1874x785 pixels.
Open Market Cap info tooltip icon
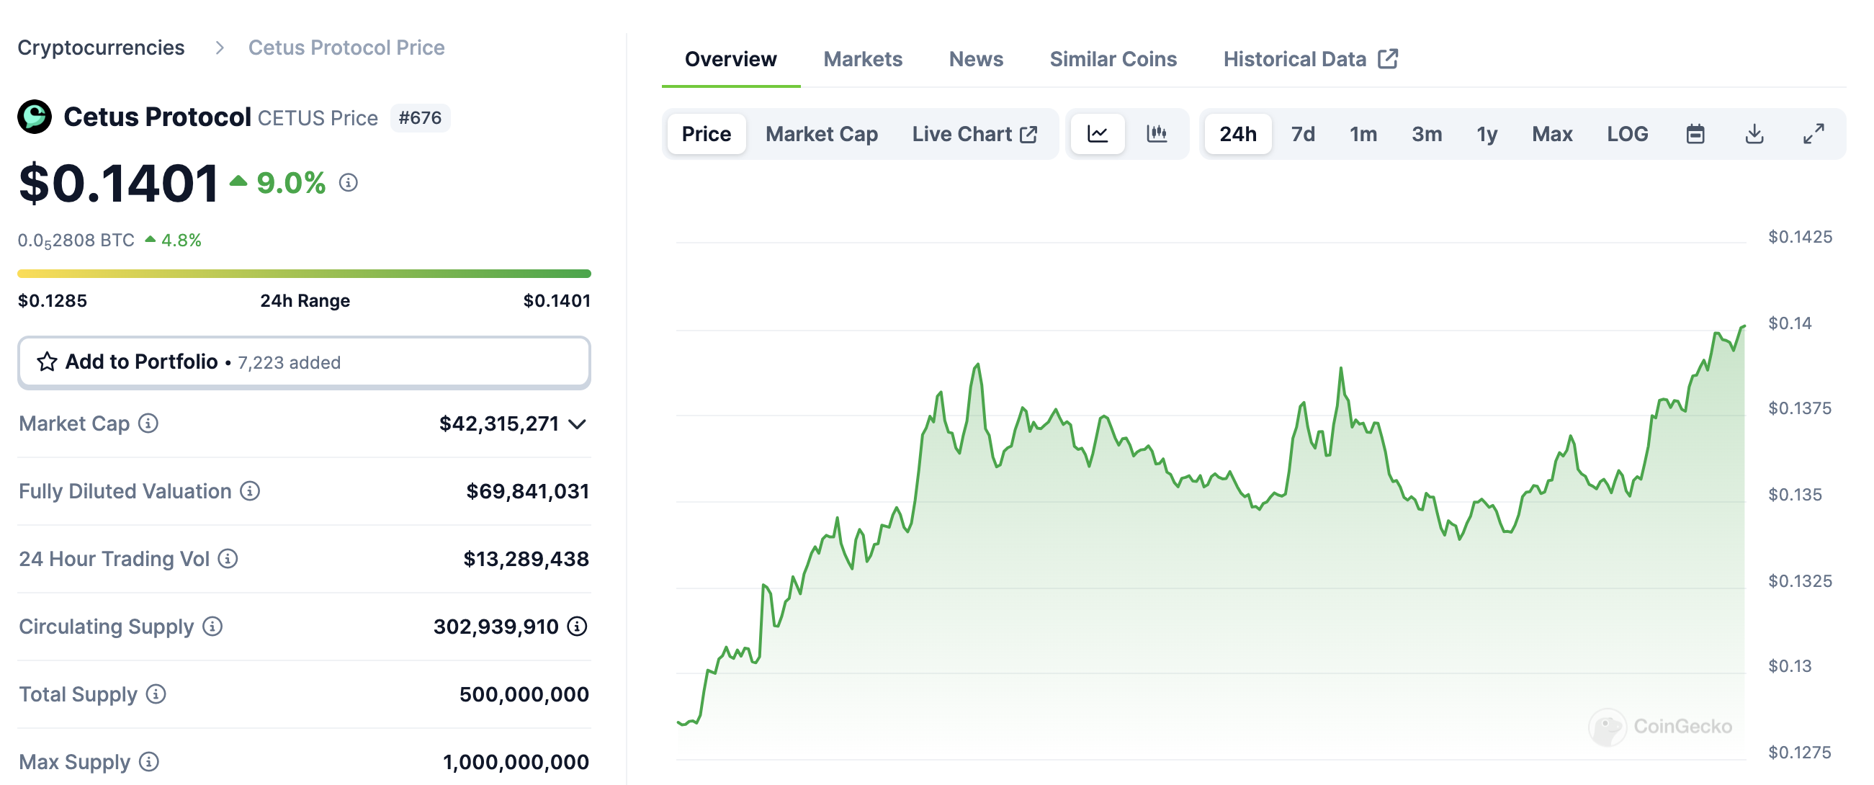click(148, 423)
